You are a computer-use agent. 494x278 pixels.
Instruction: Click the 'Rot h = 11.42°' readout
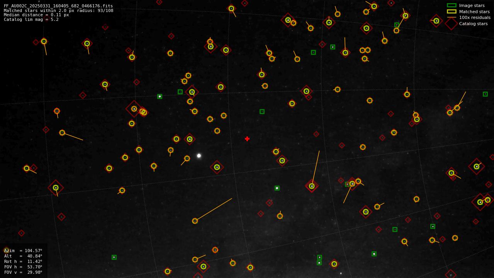click(x=23, y=261)
